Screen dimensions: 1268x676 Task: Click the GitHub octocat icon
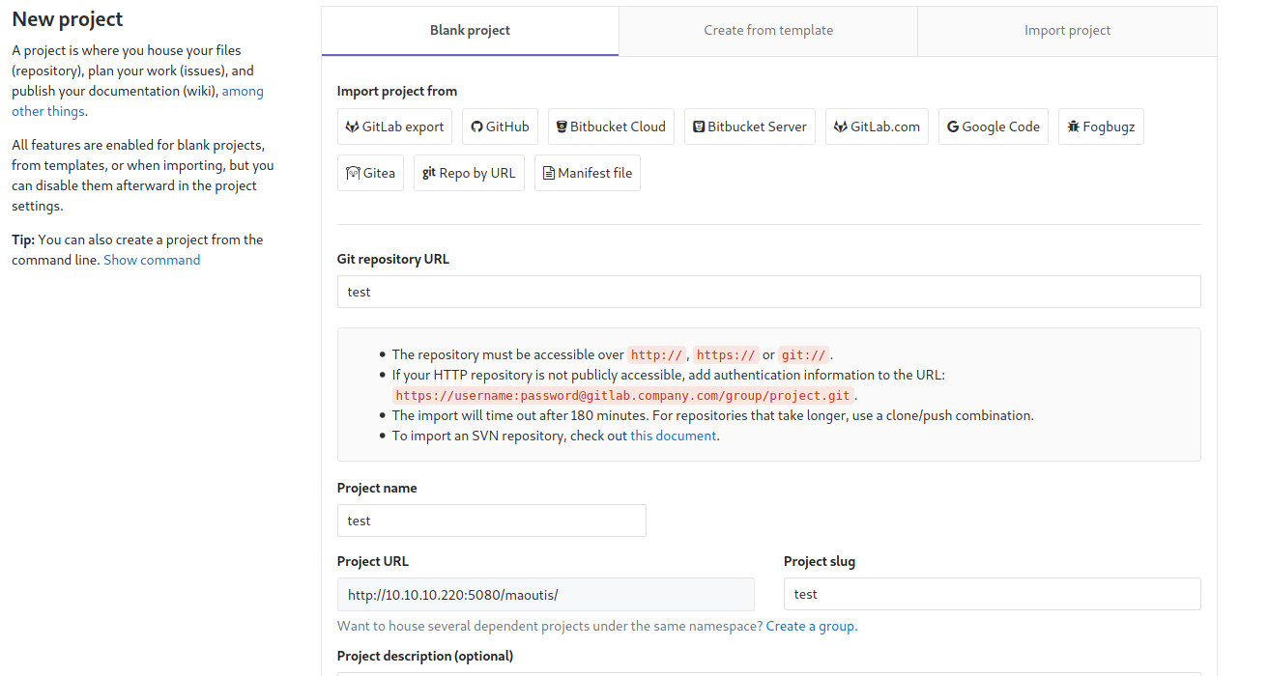coord(476,127)
